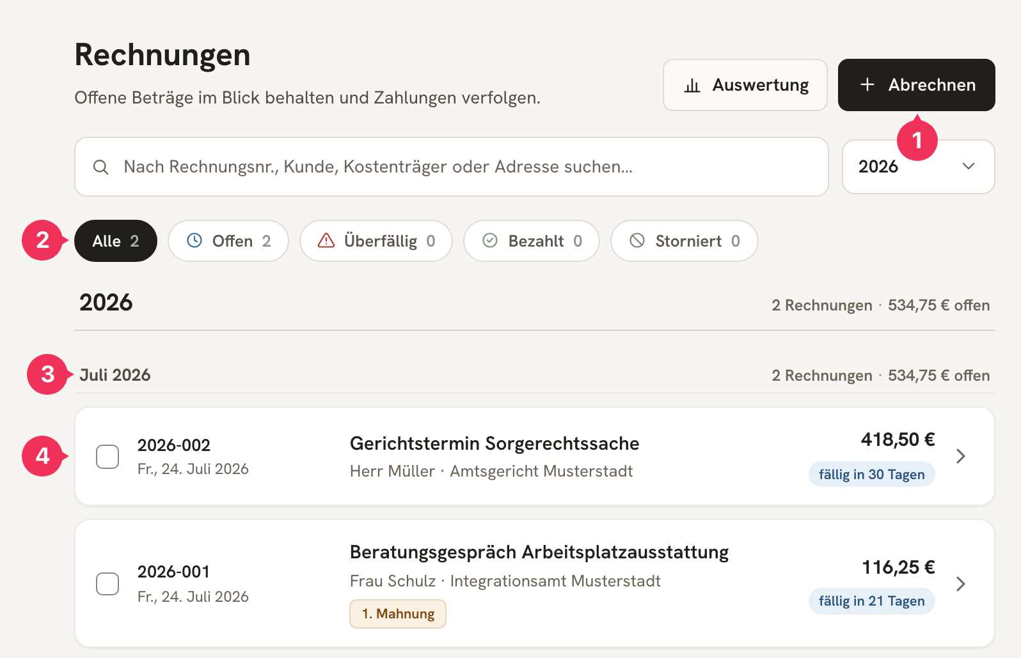Viewport: 1021px width, 658px height.
Task: Click the title Gerichtstermin Sorgerechtssache
Action: coord(495,443)
